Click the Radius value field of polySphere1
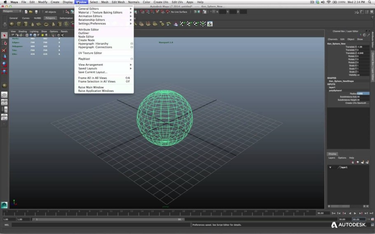This screenshot has height=234, width=375. tap(363, 94)
